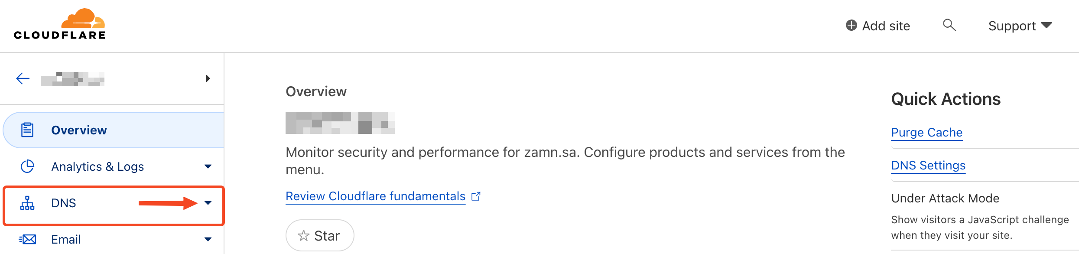This screenshot has height=254, width=1079.
Task: Click the back arrow in sidebar
Action: click(23, 78)
